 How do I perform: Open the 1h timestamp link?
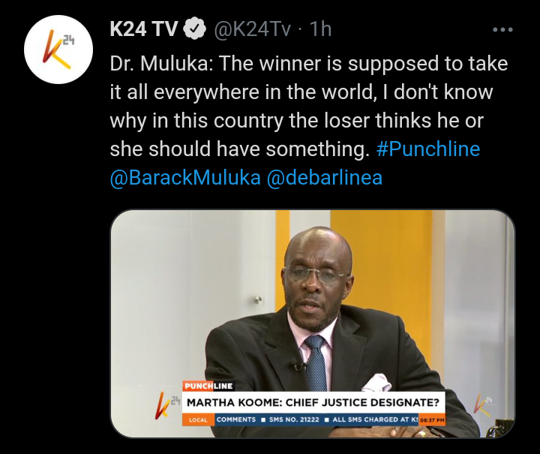tap(320, 29)
